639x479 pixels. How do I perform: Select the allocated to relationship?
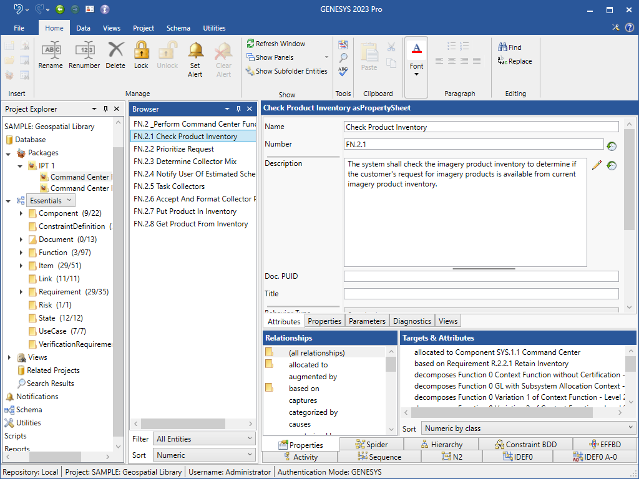pyautogui.click(x=308, y=364)
